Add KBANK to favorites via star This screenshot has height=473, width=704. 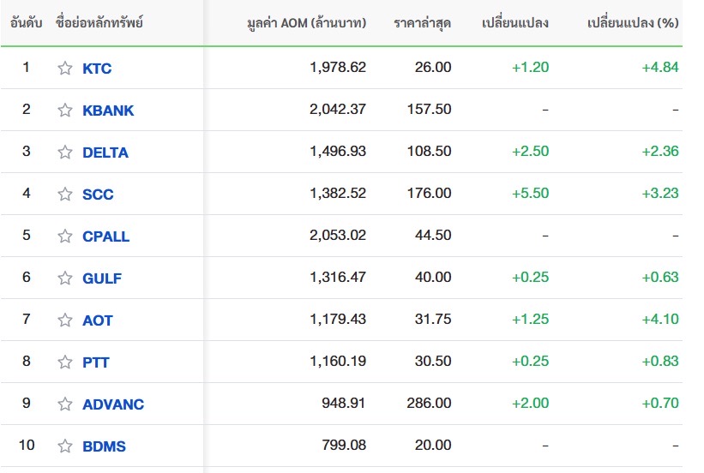[x=65, y=111]
